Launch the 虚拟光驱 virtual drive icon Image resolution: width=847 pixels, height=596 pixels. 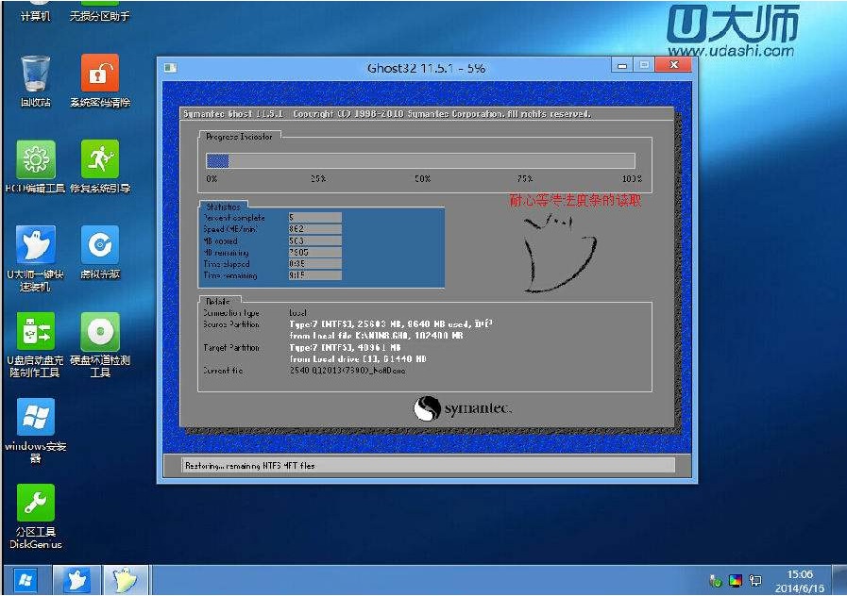coord(100,245)
